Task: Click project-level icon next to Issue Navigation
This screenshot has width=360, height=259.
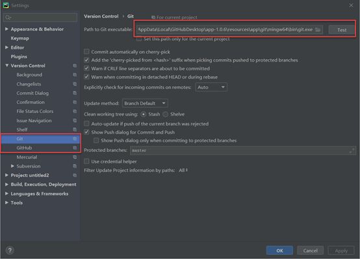Action: tap(75, 121)
